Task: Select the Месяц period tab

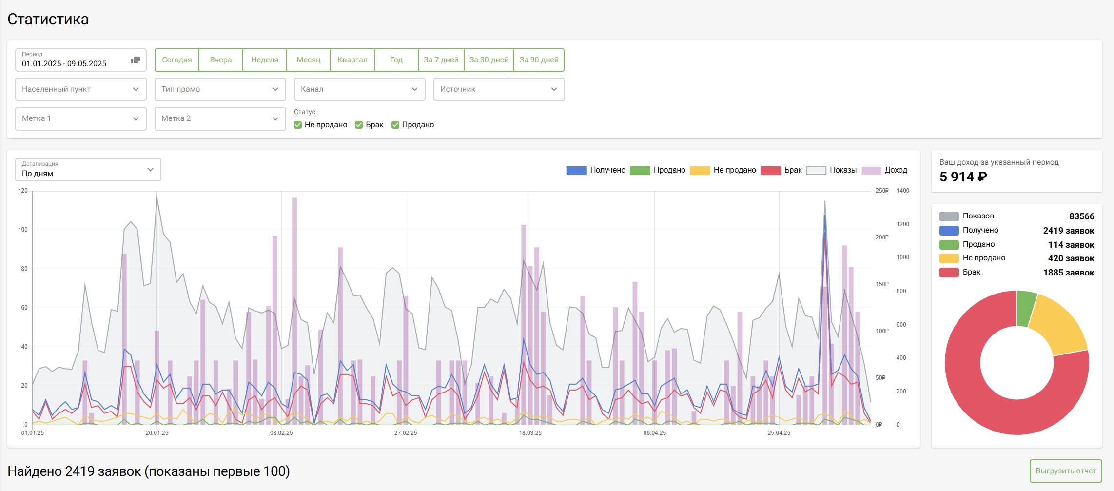Action: [309, 60]
